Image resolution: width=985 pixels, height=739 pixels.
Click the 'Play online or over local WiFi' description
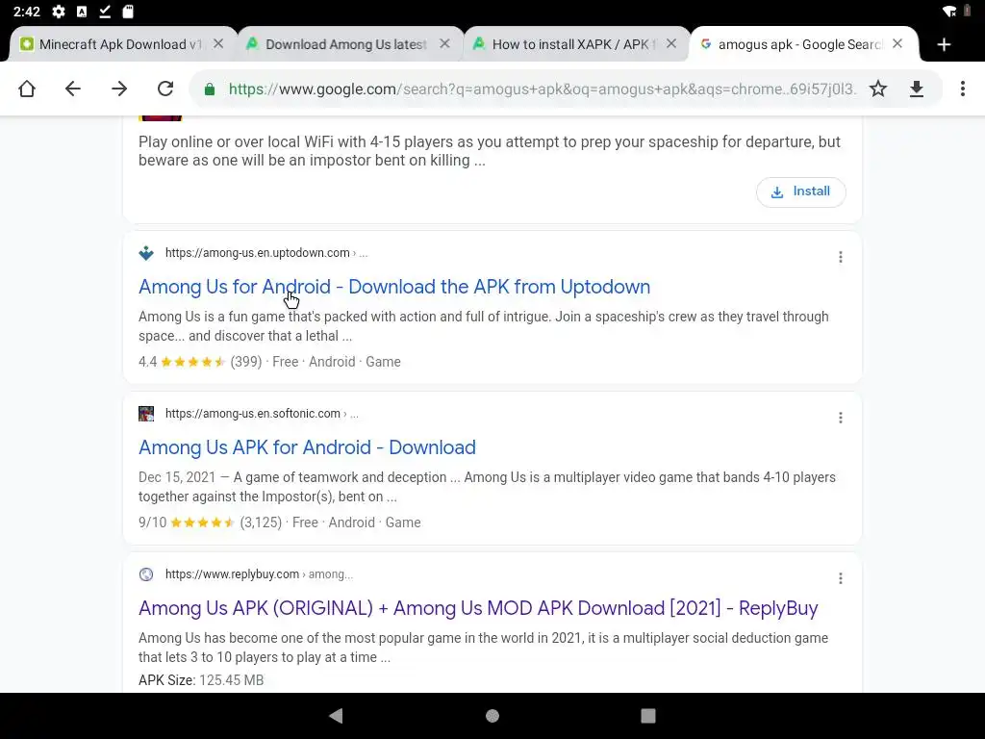(x=490, y=151)
